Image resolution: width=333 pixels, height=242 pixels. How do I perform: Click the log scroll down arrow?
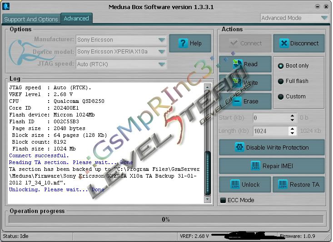[x=208, y=199]
